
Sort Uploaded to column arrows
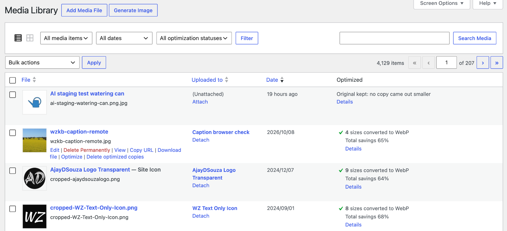click(227, 80)
